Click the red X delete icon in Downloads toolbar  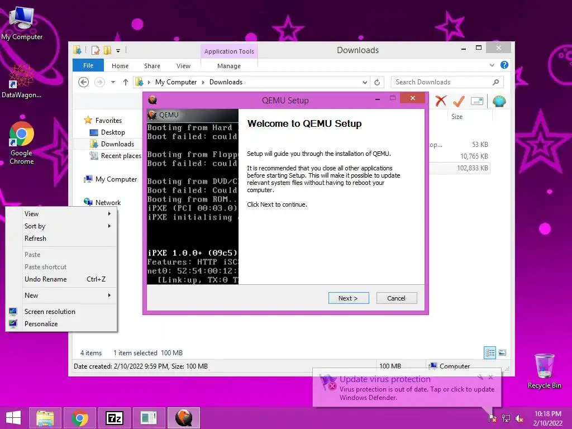pos(441,101)
